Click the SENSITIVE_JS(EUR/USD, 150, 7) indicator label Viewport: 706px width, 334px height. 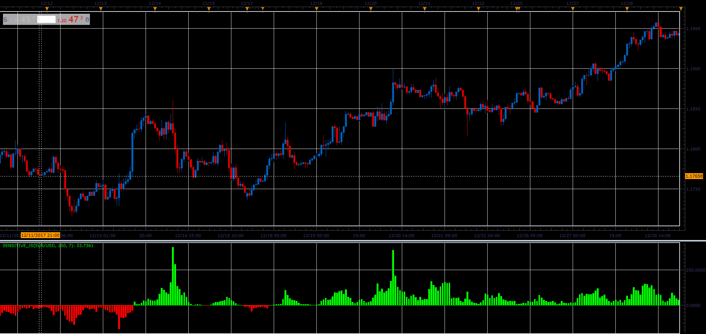(x=48, y=246)
